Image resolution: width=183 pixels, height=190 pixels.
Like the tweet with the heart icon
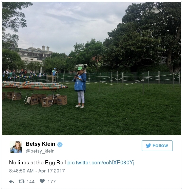click(x=42, y=181)
